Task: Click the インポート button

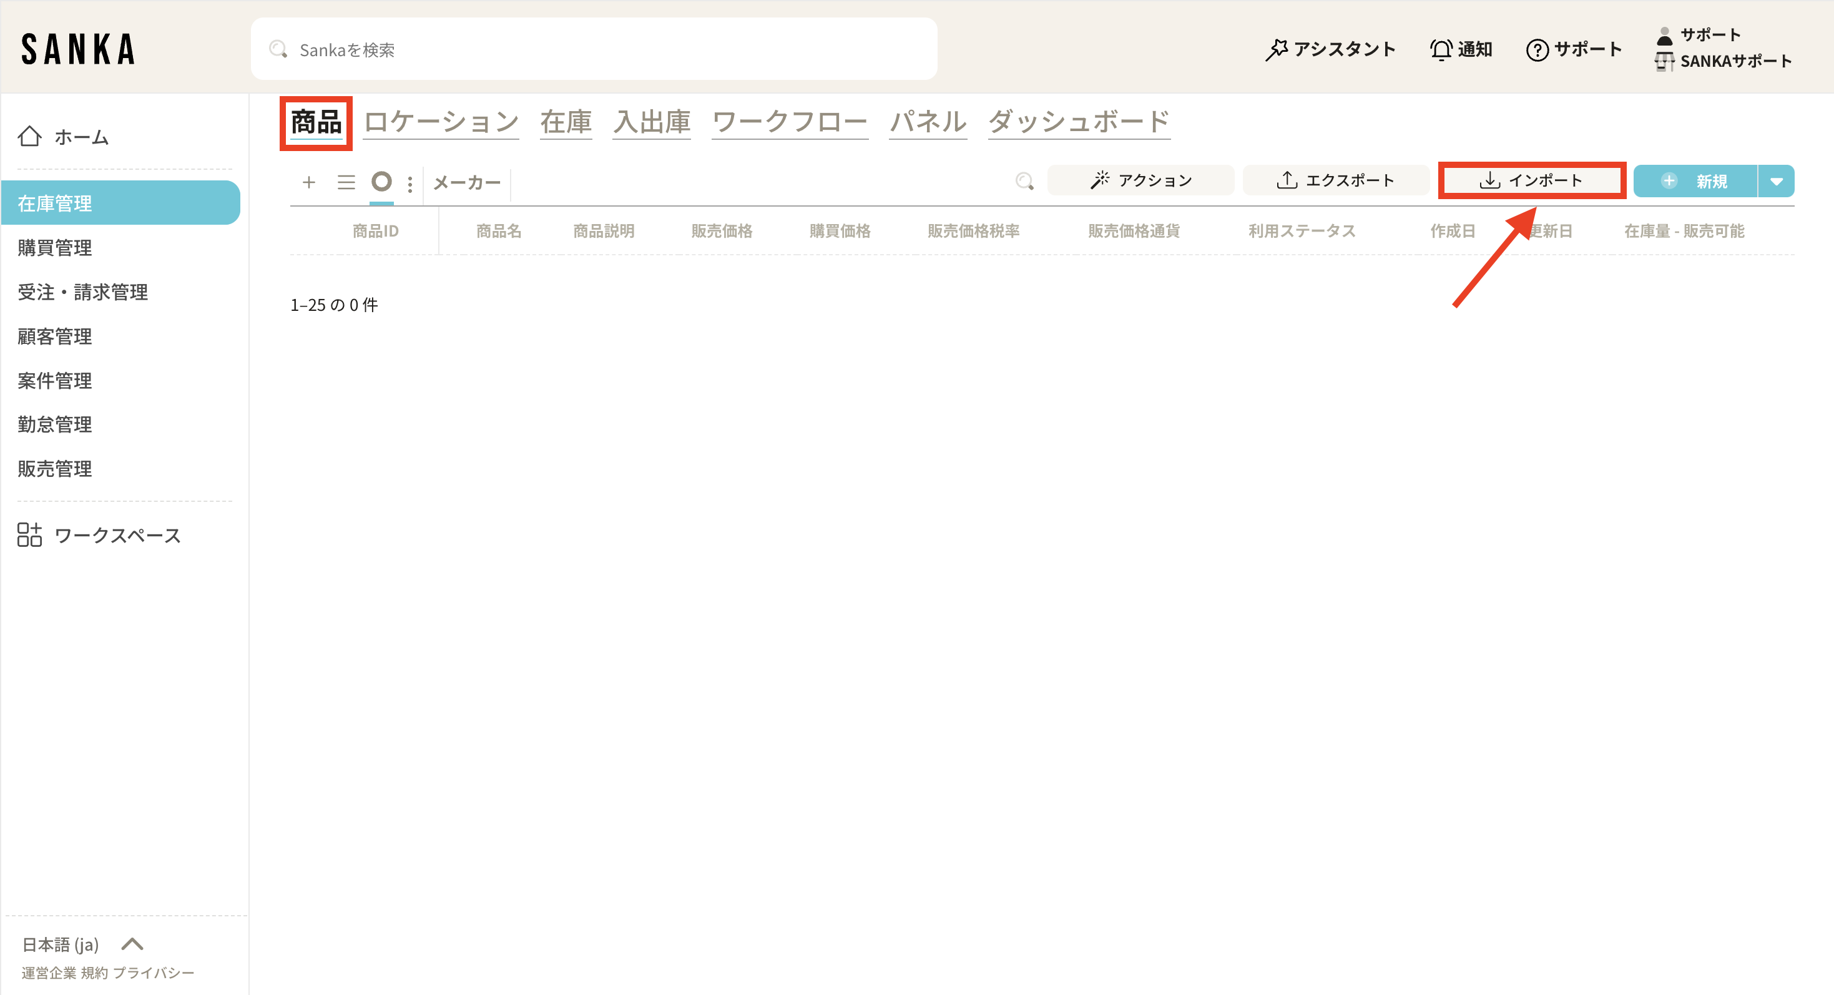Action: (1531, 180)
